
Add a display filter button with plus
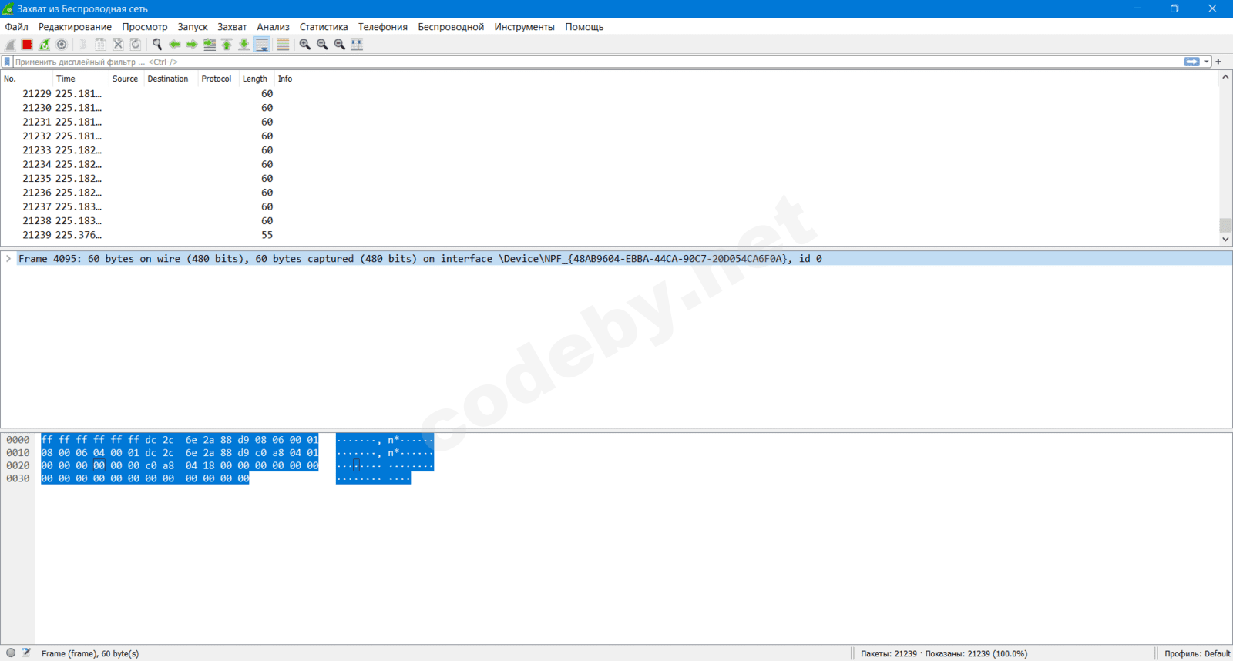point(1218,62)
